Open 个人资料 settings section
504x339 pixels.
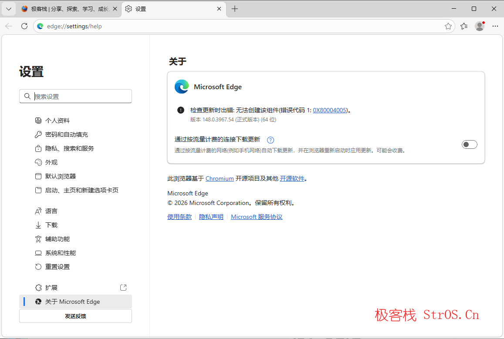pos(75,121)
